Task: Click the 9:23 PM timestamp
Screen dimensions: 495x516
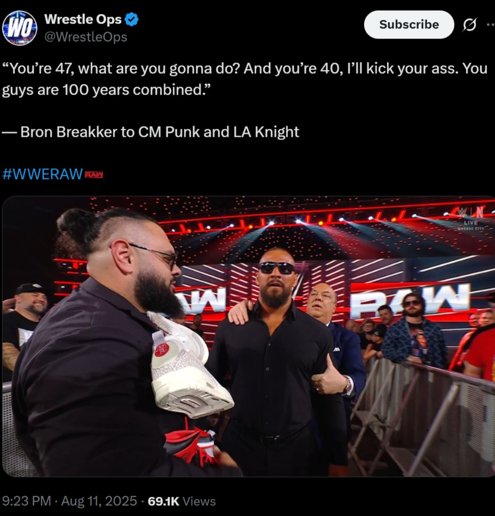Action: pyautogui.click(x=26, y=501)
